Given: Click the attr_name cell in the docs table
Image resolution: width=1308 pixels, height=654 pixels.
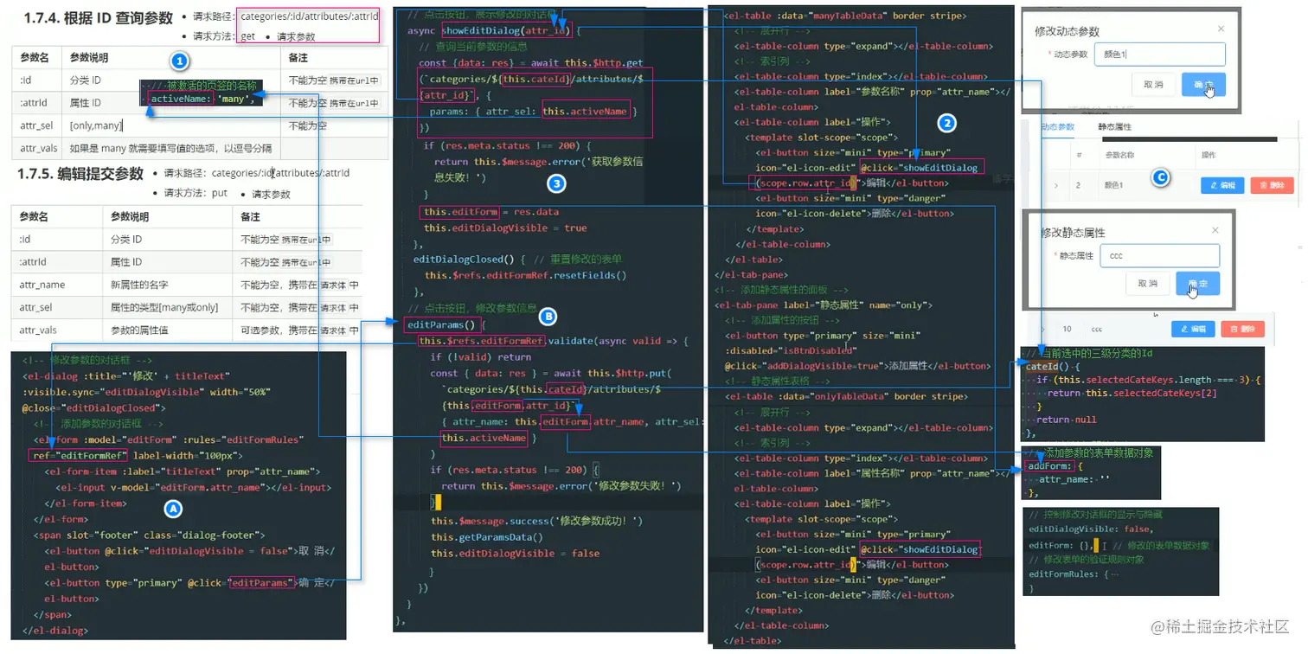Looking at the screenshot, I should 58,284.
